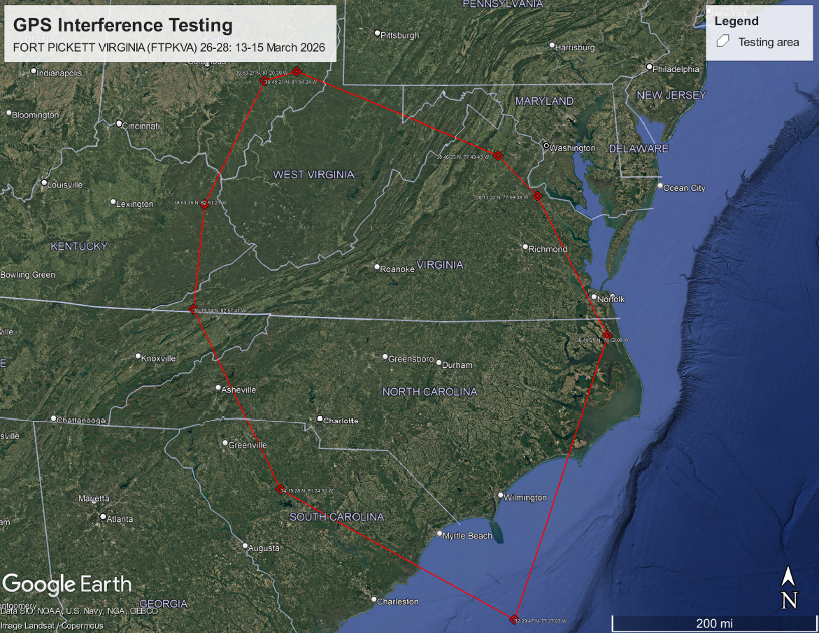The height and width of the screenshot is (633, 819).
Task: Click the Washington city dot
Action: point(546,145)
